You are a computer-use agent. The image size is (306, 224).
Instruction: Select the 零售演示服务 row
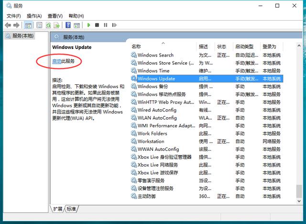[207, 180]
